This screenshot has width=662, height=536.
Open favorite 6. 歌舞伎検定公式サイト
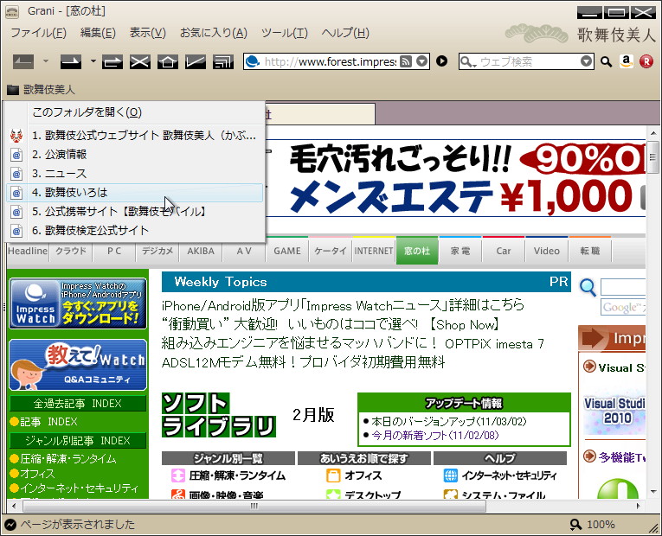pyautogui.click(x=135, y=231)
